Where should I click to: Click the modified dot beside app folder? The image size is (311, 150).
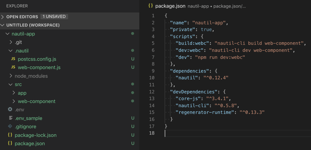(133, 93)
